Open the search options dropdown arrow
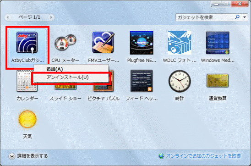Image resolution: width=251 pixels, height=166 pixels. (245, 17)
